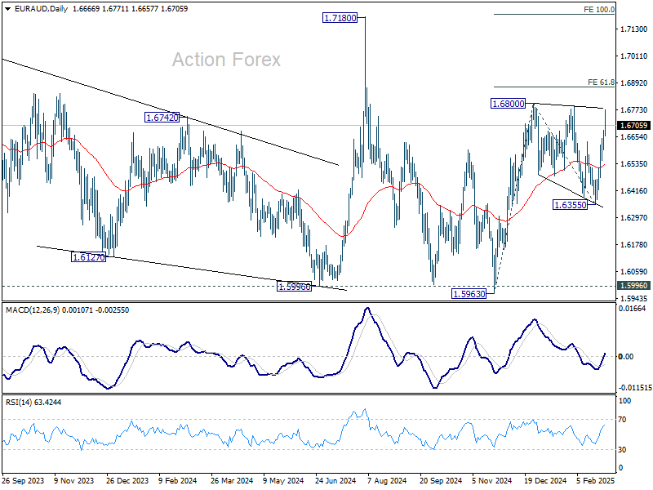Click the 19 Dec 2024 date label
653x490 pixels.
pos(545,480)
